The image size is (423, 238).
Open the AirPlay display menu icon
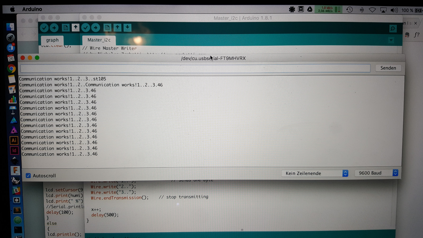tap(383, 10)
